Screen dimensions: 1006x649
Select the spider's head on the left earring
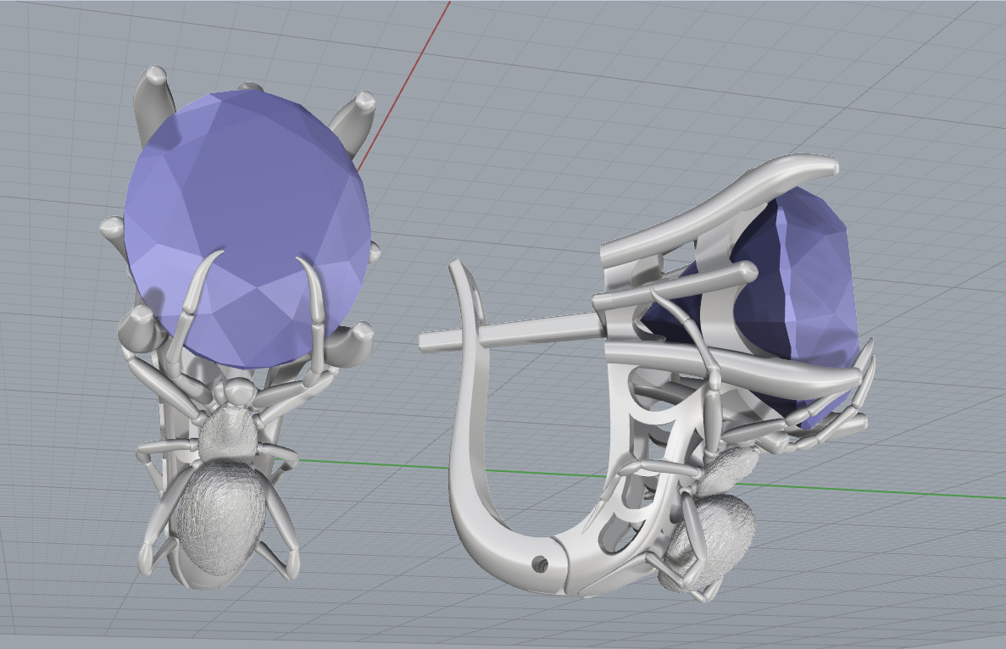(x=237, y=390)
